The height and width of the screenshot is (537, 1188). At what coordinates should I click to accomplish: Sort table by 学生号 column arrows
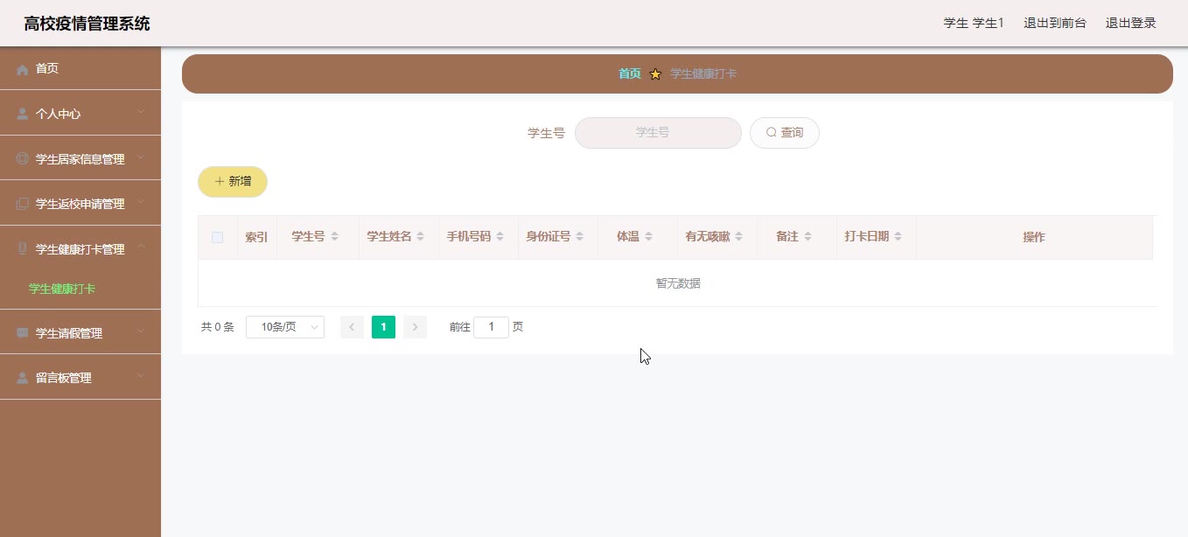[x=334, y=237]
